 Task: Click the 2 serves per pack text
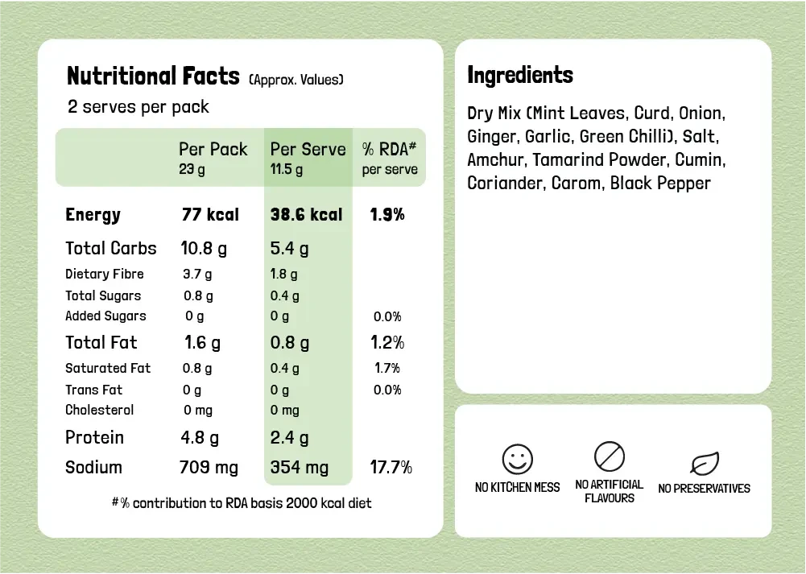tap(138, 106)
